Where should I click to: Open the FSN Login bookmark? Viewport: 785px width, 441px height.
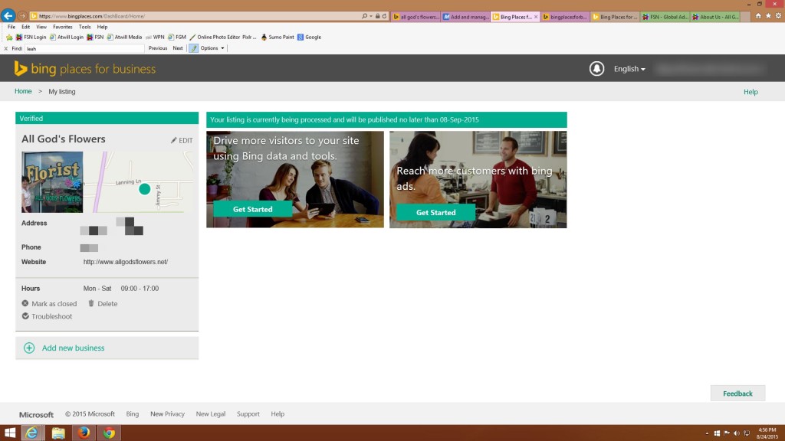(31, 37)
